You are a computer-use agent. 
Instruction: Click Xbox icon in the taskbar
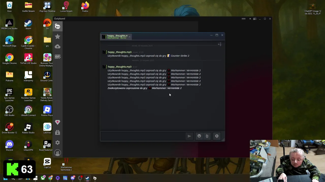pyautogui.click(x=43, y=178)
